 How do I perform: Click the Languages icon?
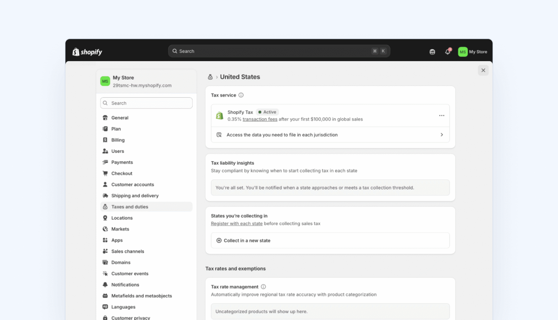[105, 306]
